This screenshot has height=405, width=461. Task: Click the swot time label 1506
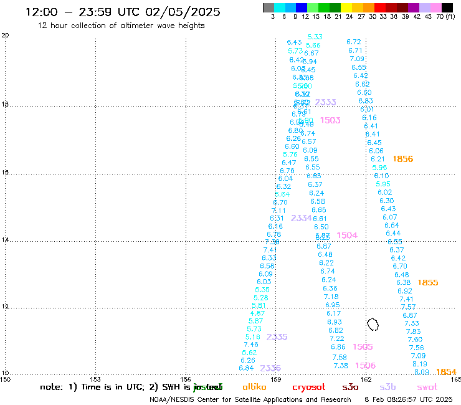coord(366,366)
